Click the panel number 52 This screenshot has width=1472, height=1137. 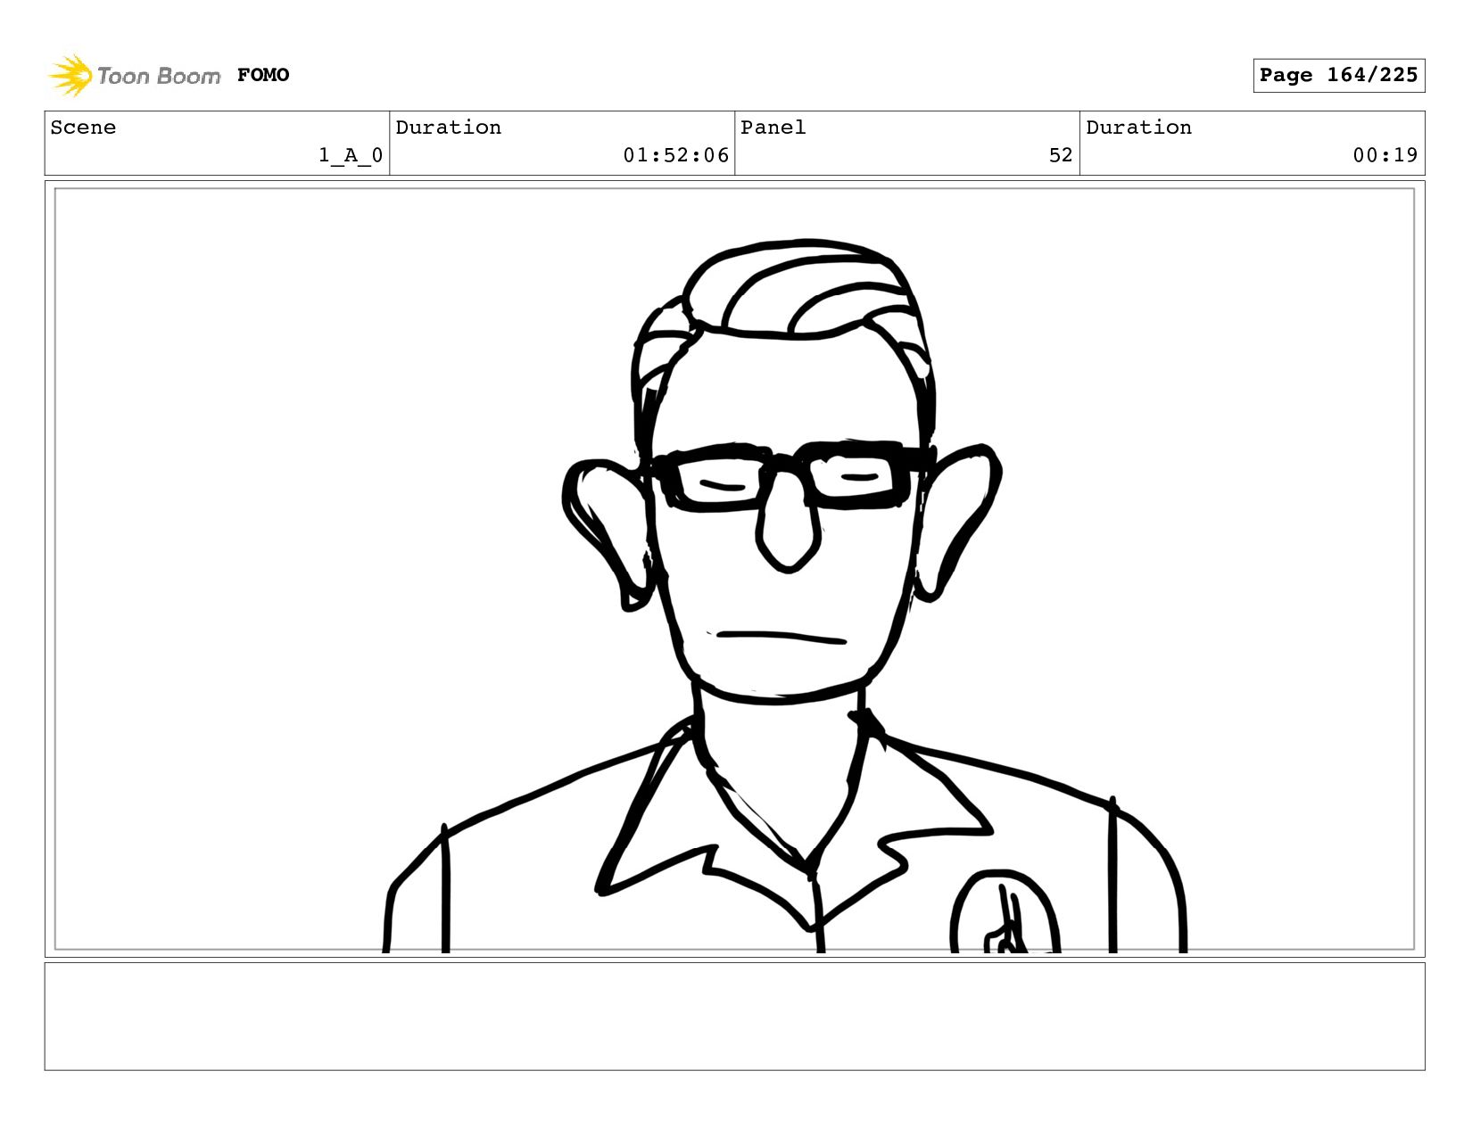tap(1060, 155)
